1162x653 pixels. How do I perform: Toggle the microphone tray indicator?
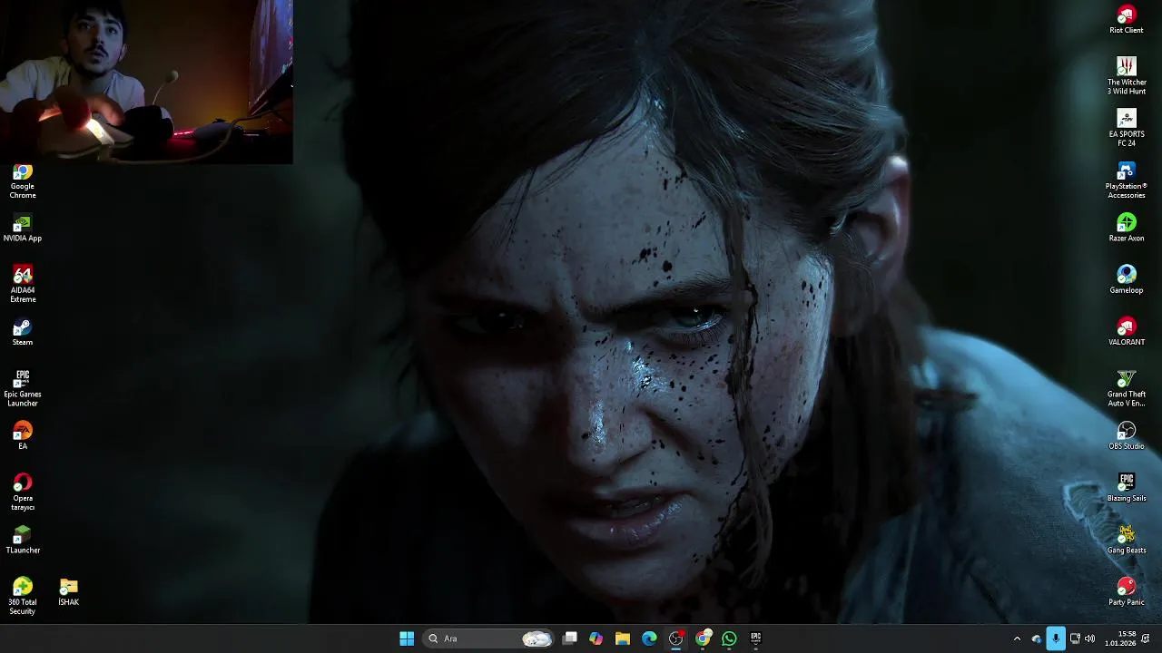[x=1056, y=638]
